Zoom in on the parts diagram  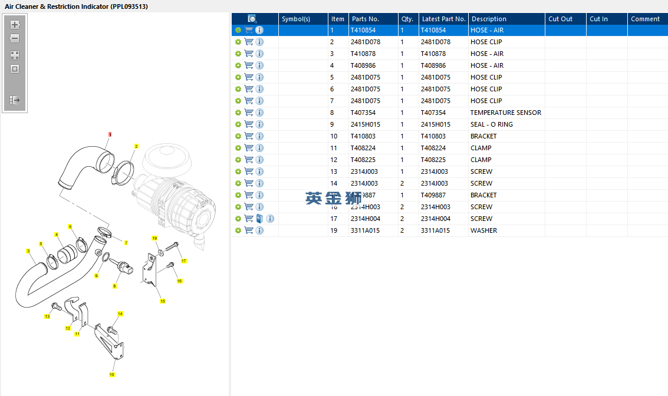15,25
